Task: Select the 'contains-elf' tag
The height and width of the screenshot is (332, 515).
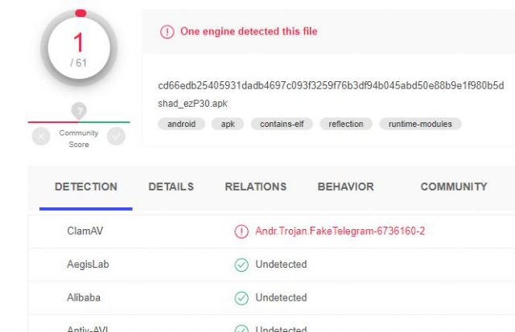Action: [x=281, y=124]
